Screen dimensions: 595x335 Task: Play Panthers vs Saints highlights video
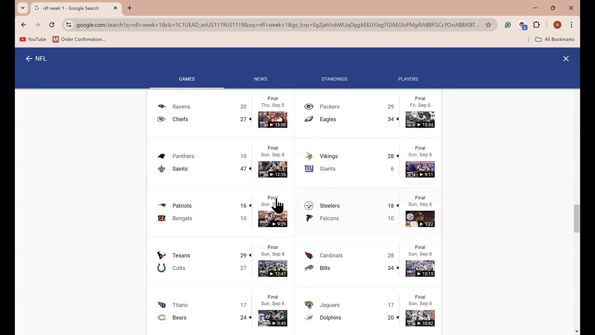point(273,169)
